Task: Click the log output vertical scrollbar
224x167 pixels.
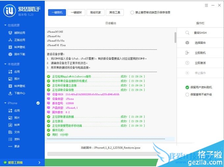Action: coord(175,38)
